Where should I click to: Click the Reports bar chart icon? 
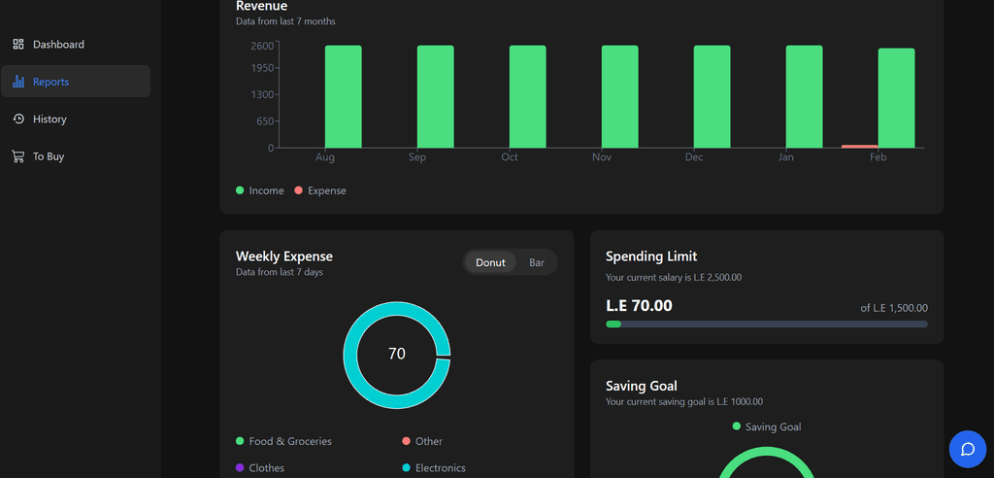pyautogui.click(x=17, y=82)
